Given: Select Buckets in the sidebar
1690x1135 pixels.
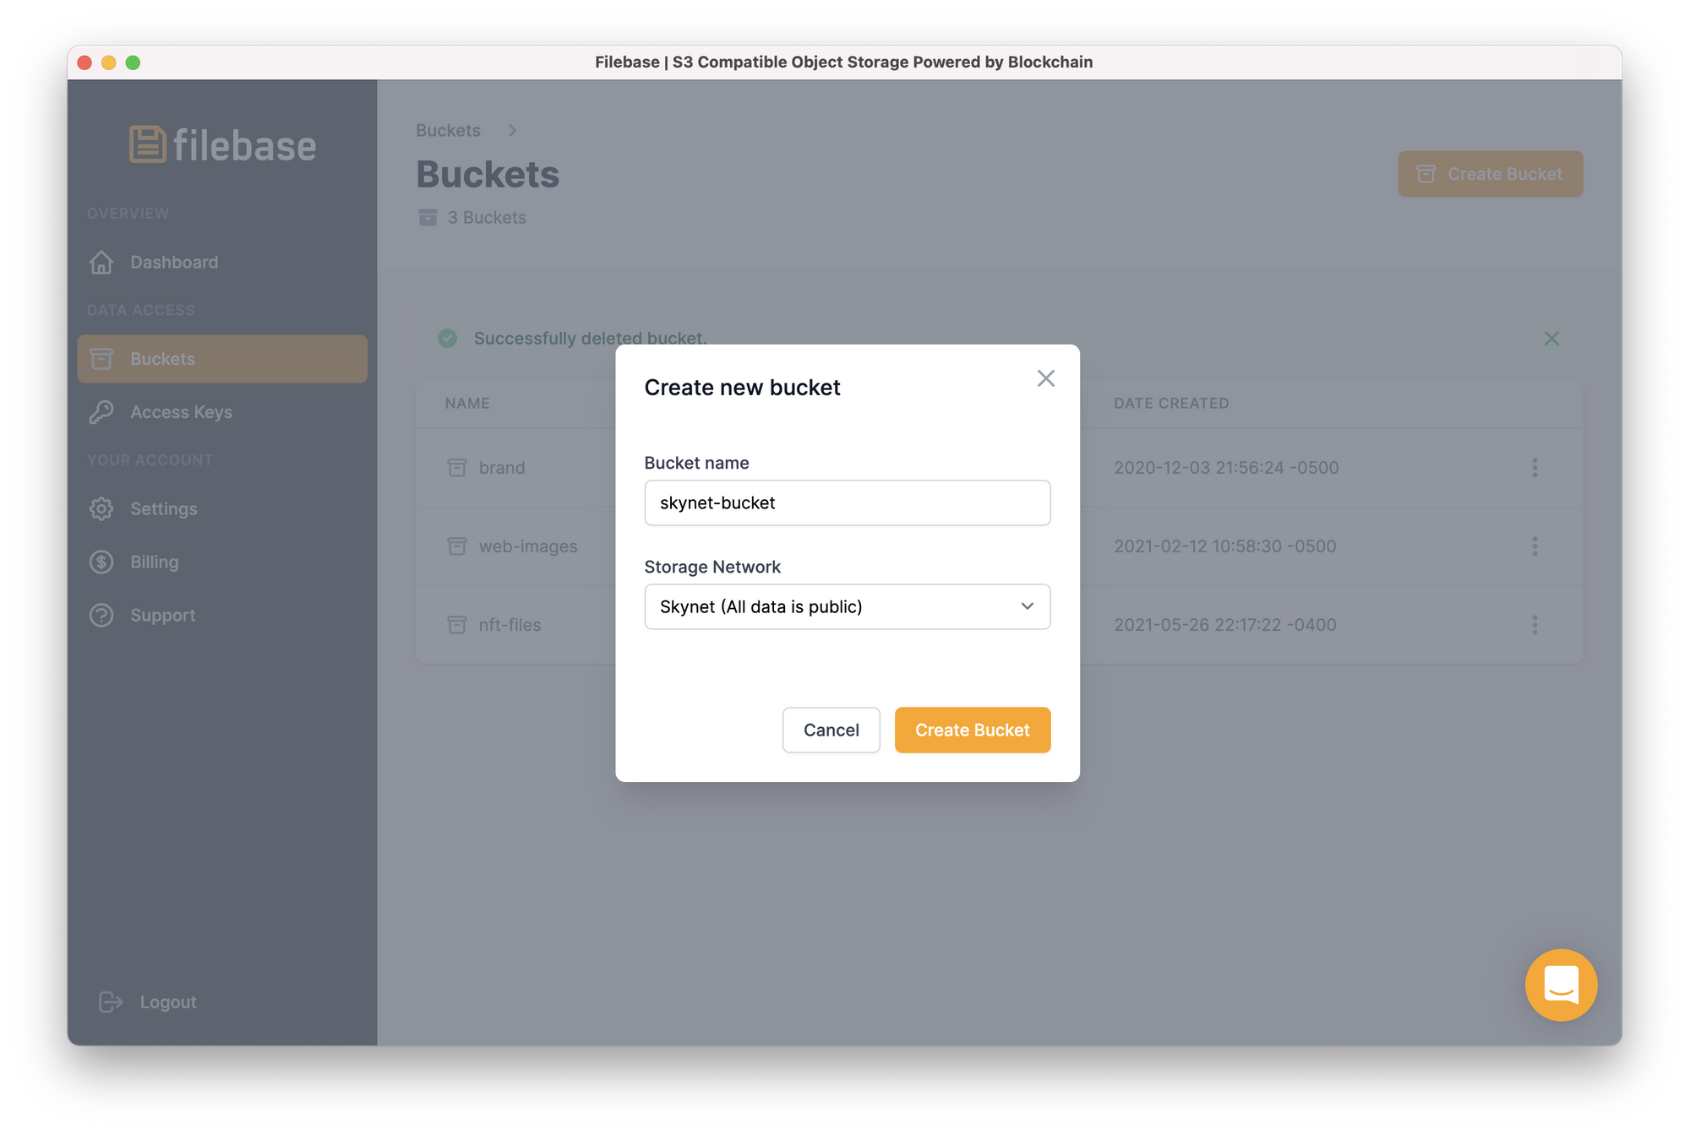Looking at the screenshot, I should click(222, 359).
